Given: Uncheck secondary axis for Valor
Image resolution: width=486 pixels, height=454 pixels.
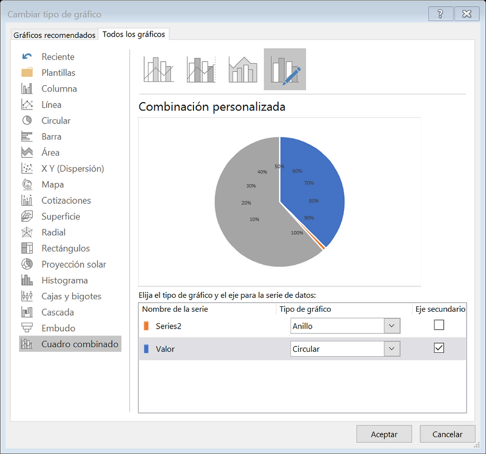Looking at the screenshot, I should pyautogui.click(x=439, y=348).
